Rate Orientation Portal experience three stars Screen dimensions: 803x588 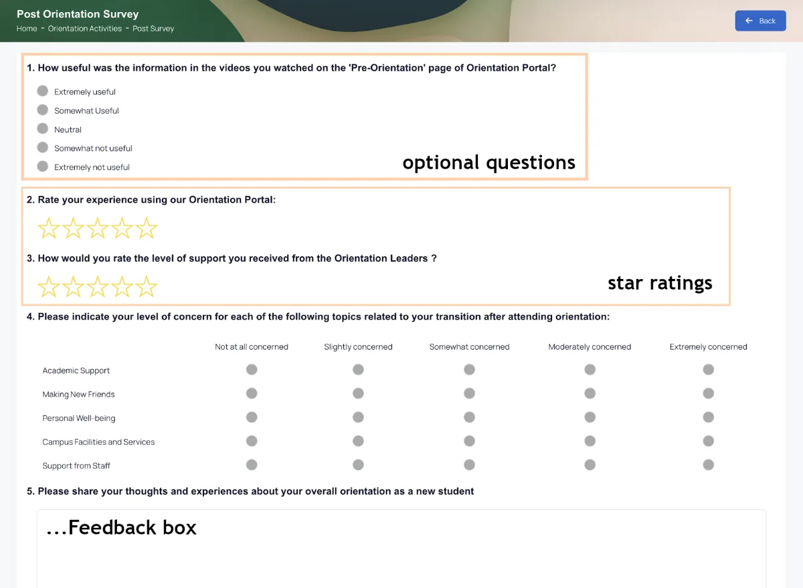pyautogui.click(x=98, y=228)
